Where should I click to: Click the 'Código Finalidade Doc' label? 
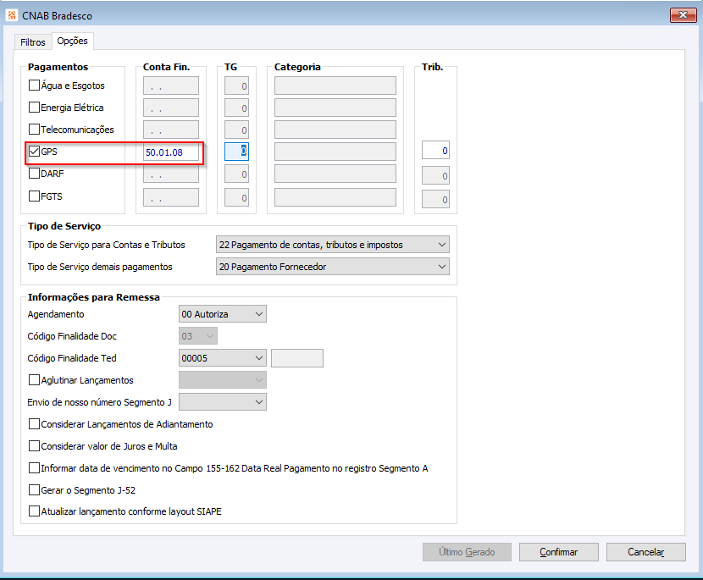[72, 336]
